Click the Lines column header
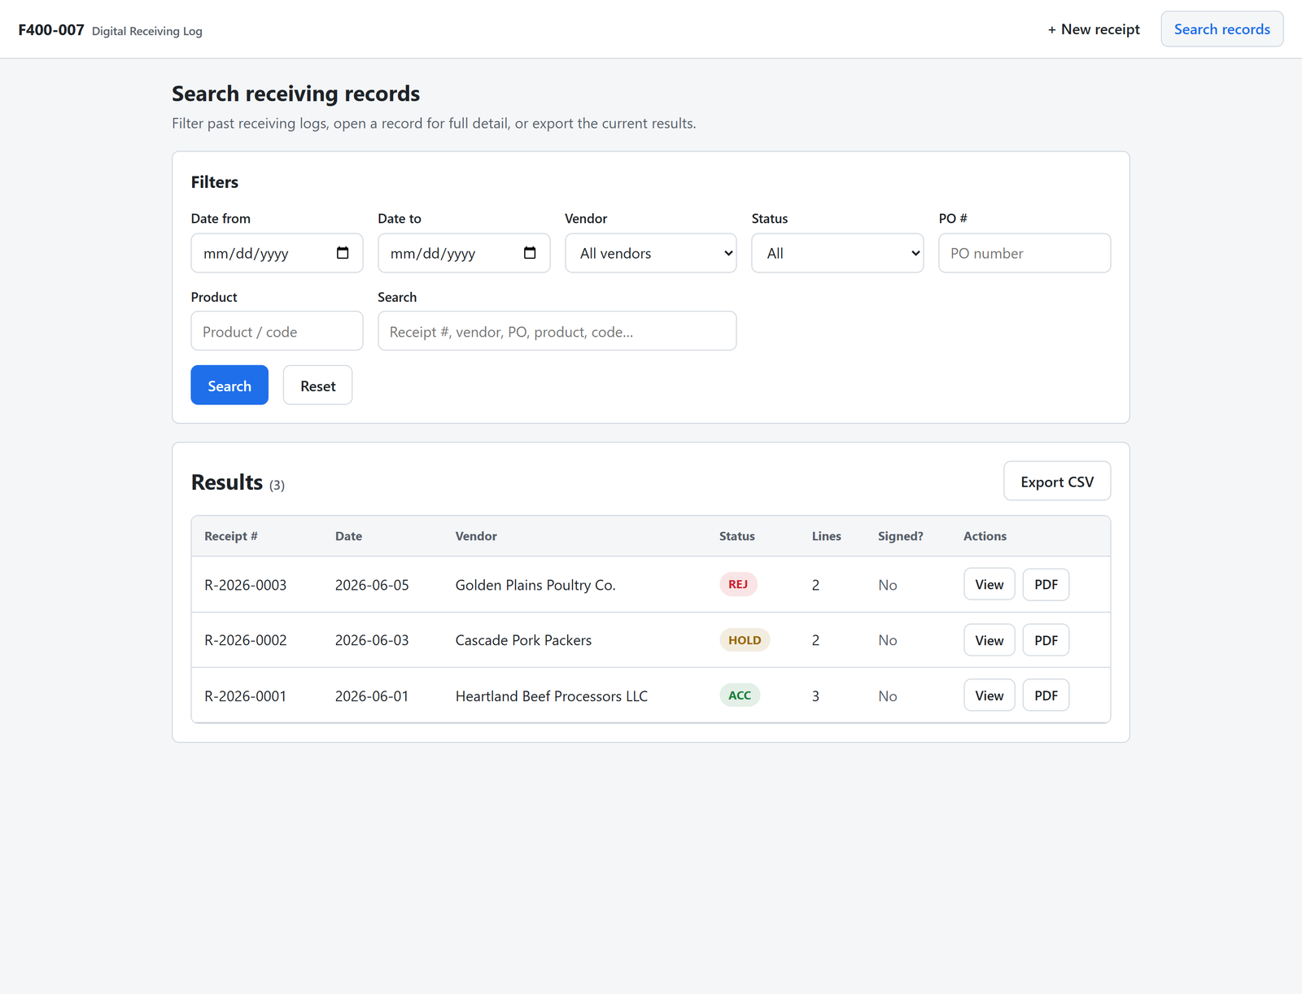Image resolution: width=1302 pixels, height=994 pixels. tap(826, 536)
